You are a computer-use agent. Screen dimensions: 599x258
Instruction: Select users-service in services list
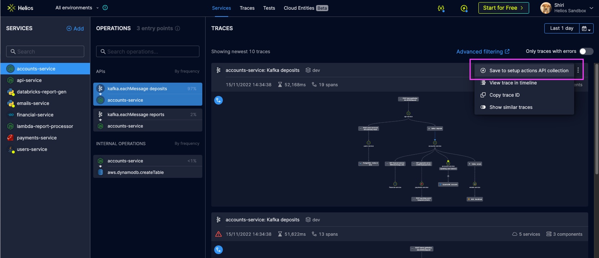pyautogui.click(x=45, y=149)
